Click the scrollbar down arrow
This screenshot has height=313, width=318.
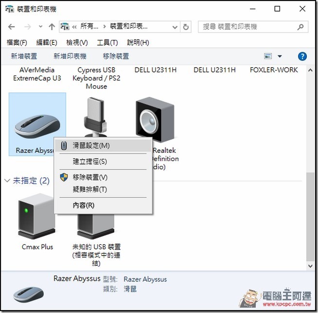tap(310, 266)
